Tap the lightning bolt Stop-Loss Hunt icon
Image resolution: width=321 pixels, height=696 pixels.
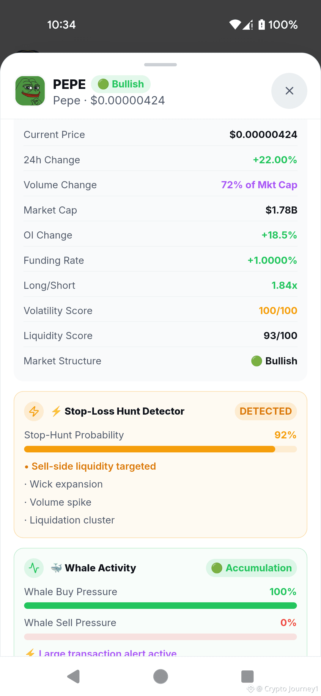(34, 411)
